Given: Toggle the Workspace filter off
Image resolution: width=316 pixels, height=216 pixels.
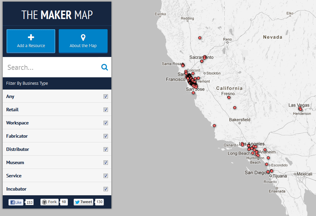Looking at the screenshot, I should [106, 123].
